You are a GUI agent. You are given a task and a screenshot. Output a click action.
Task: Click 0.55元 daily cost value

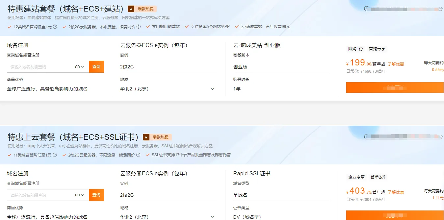pos(438,70)
